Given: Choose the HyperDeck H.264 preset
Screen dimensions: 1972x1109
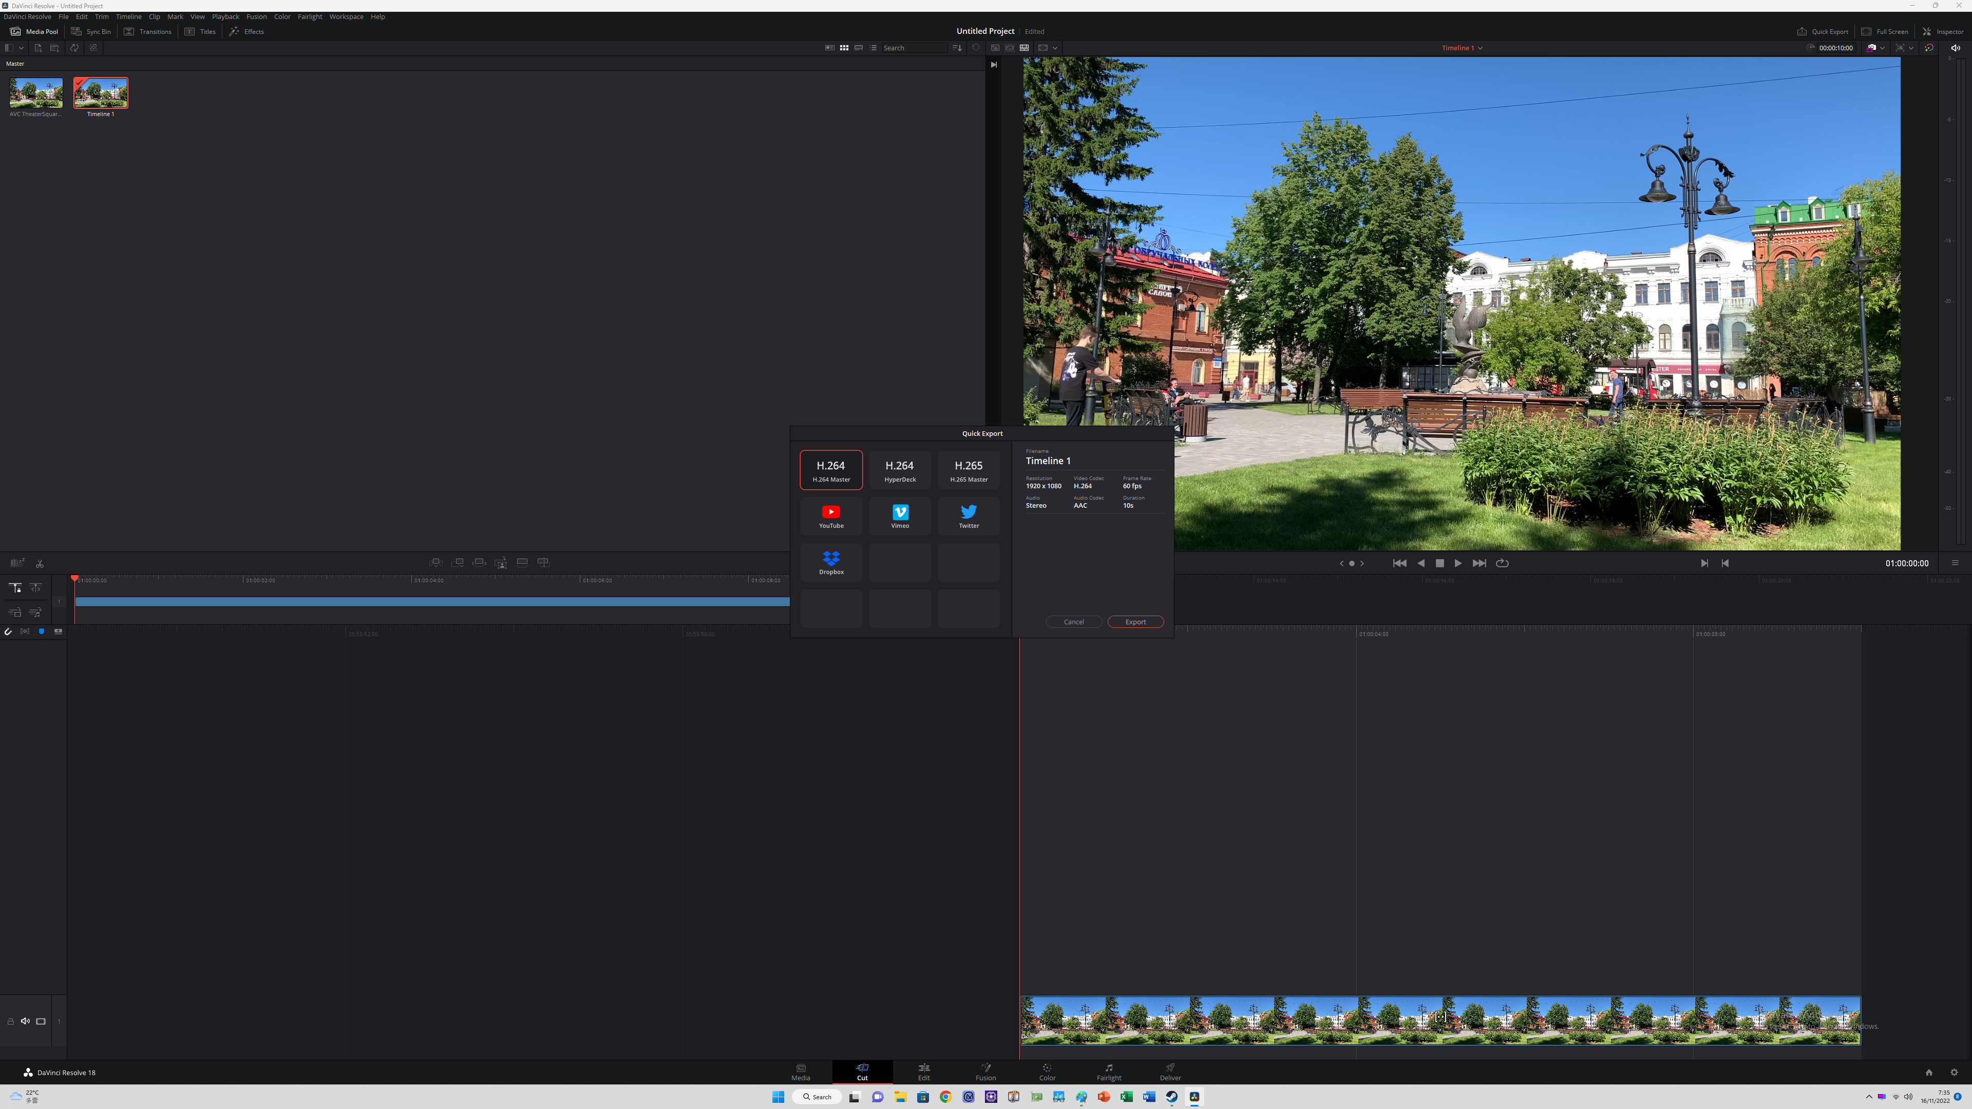Looking at the screenshot, I should [x=900, y=470].
